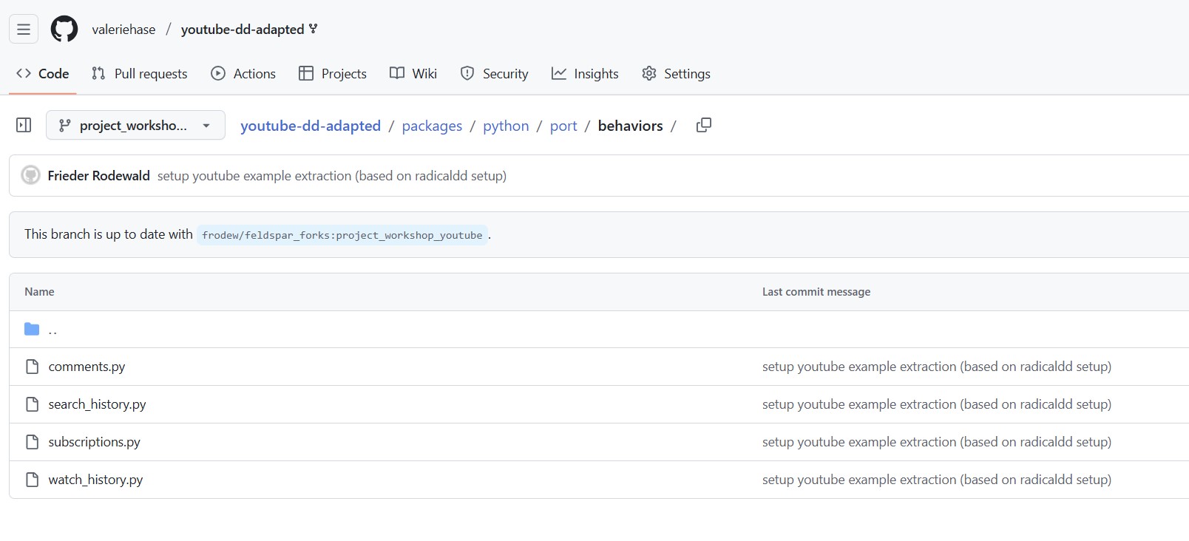Open commit message for comments.py row

pos(937,367)
